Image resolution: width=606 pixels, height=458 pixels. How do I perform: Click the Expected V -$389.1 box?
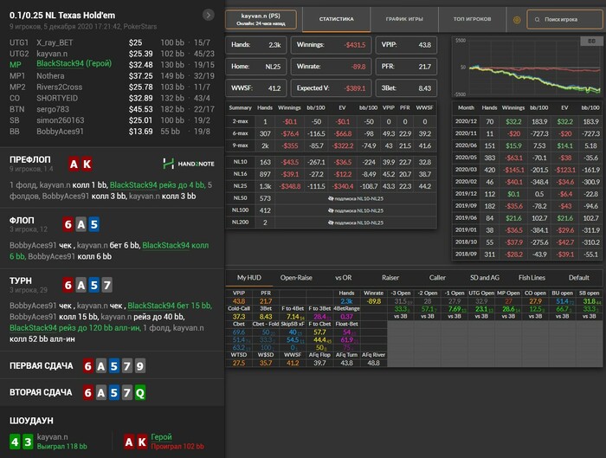coord(331,88)
